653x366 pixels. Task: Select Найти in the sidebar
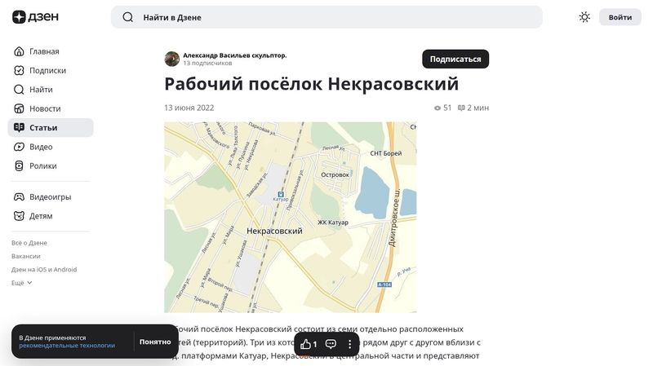[40, 90]
